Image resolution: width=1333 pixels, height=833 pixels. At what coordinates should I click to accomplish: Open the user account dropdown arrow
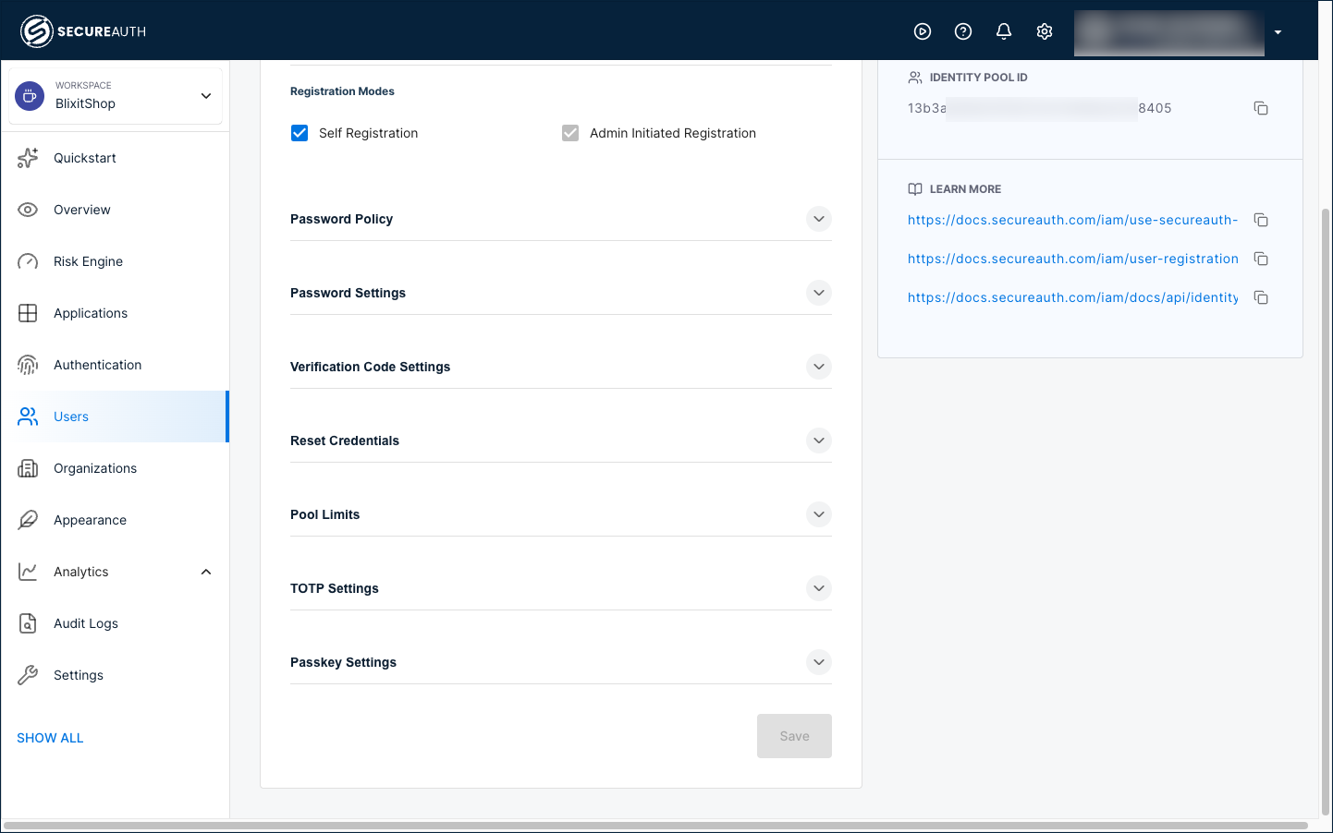click(1278, 32)
